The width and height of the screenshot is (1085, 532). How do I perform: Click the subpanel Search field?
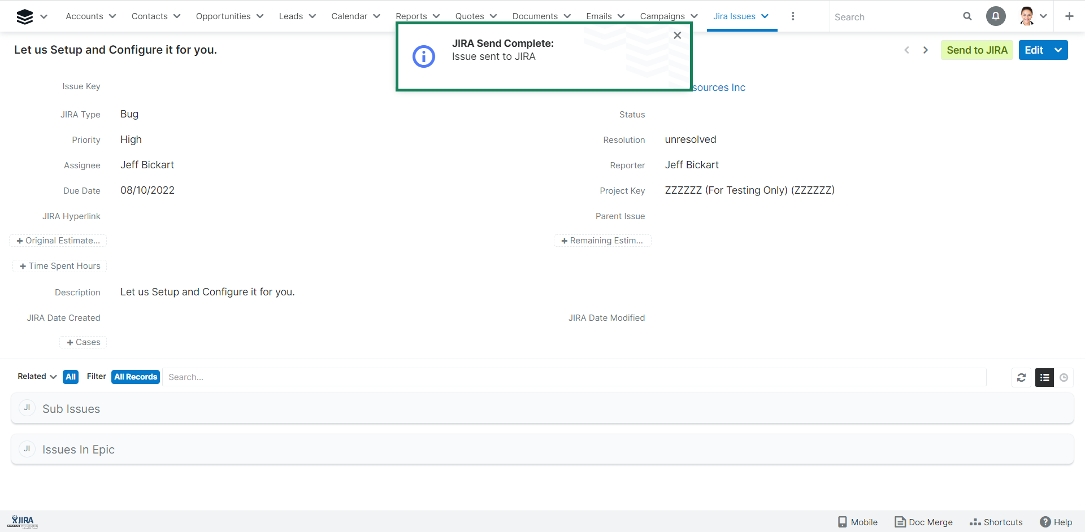coord(574,377)
